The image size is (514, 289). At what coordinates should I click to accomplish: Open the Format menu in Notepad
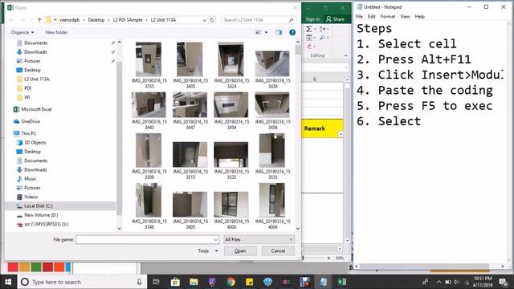pos(388,16)
